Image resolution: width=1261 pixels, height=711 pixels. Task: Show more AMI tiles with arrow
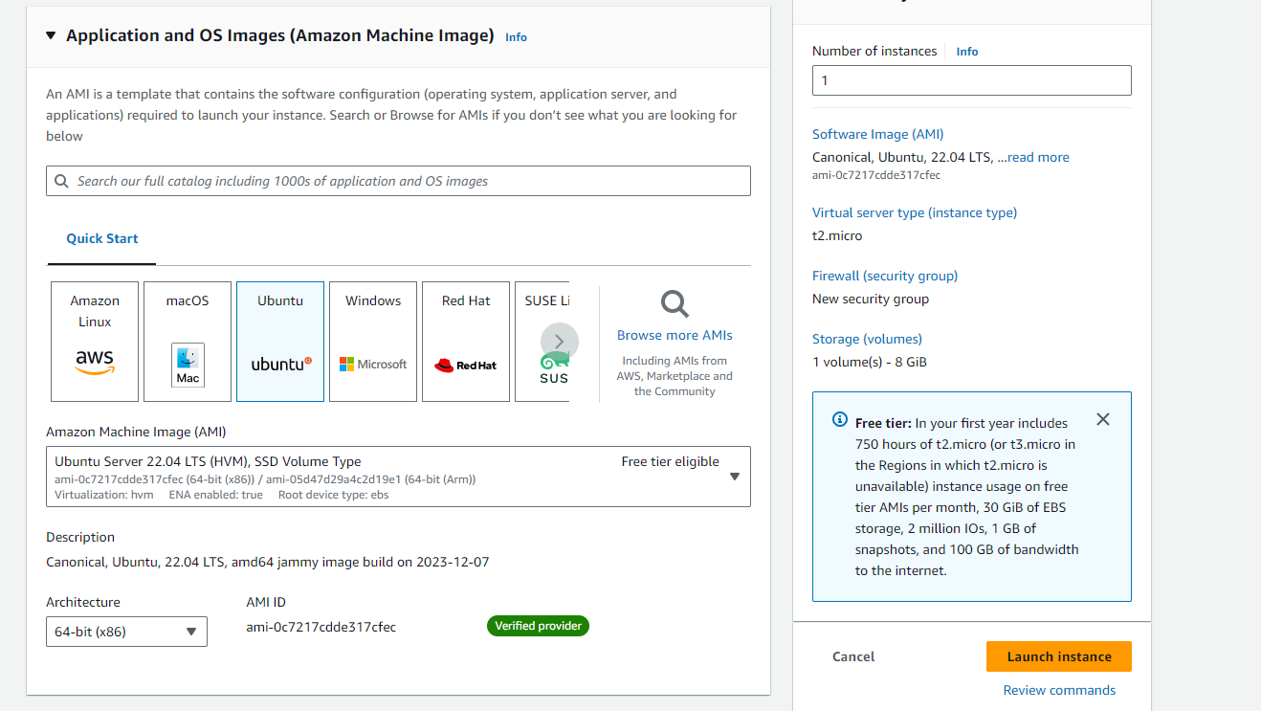[560, 342]
